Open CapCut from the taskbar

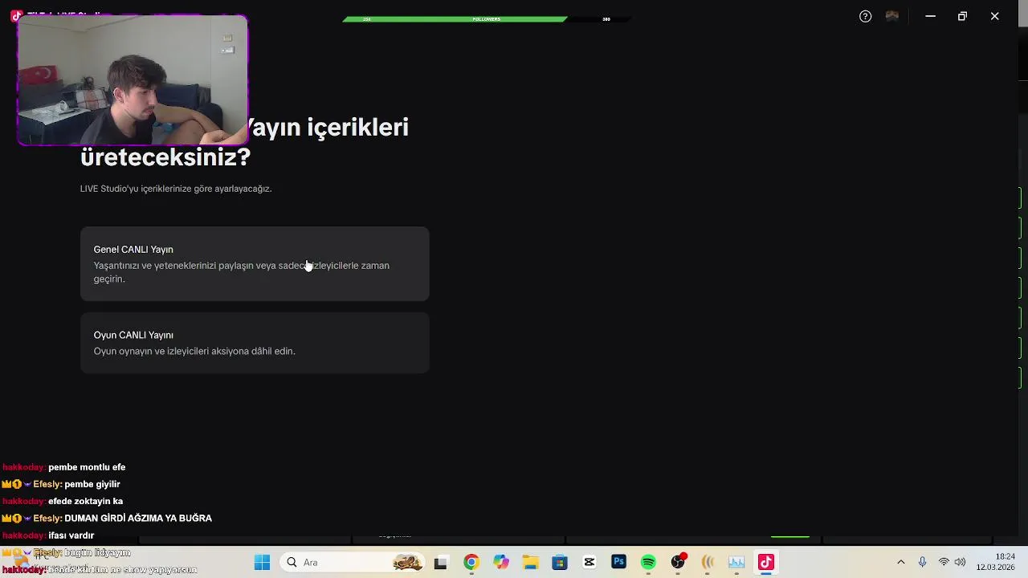[x=589, y=562]
